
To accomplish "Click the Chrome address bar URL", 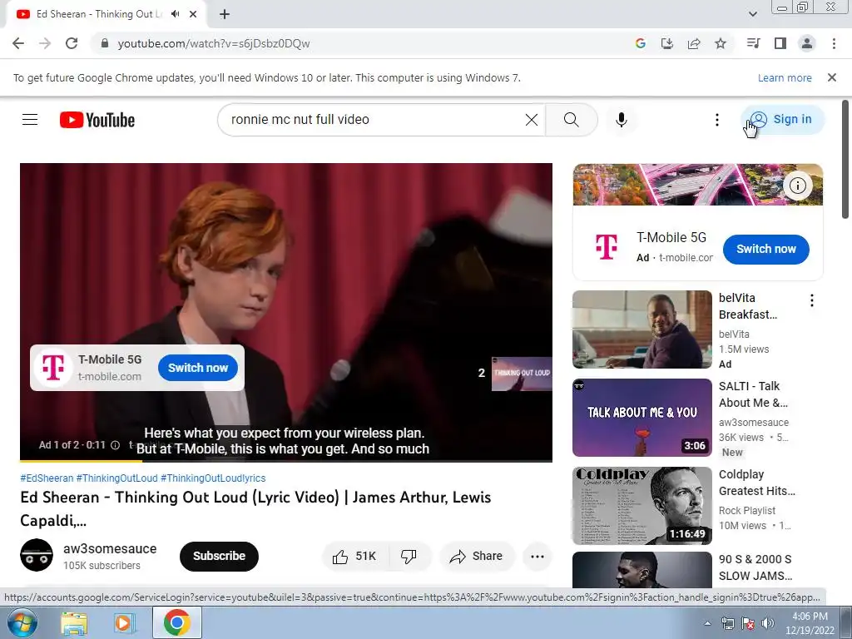I will pyautogui.click(x=214, y=43).
